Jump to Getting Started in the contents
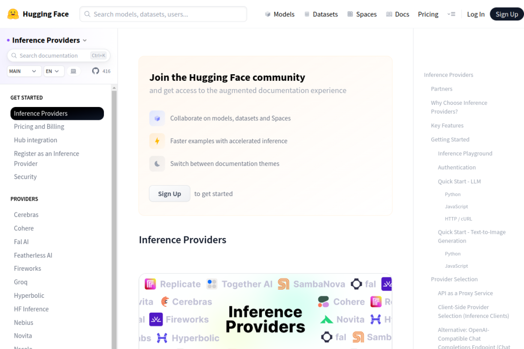 450,140
